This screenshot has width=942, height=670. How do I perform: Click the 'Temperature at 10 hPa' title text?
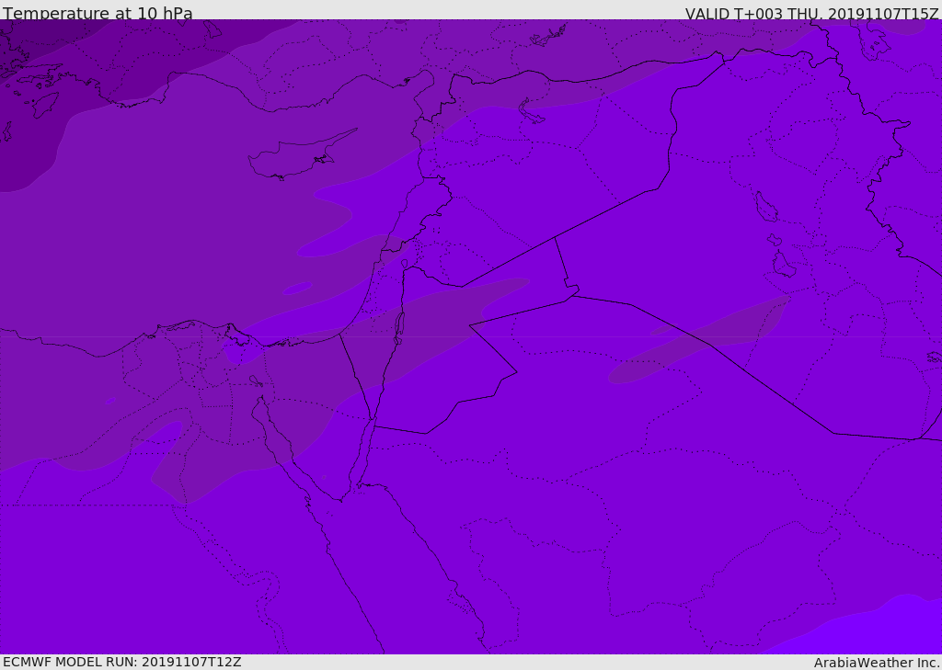(98, 13)
